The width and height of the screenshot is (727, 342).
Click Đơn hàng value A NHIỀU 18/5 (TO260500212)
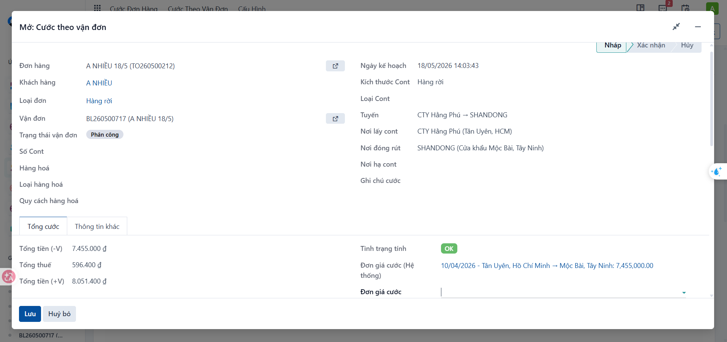(x=130, y=66)
